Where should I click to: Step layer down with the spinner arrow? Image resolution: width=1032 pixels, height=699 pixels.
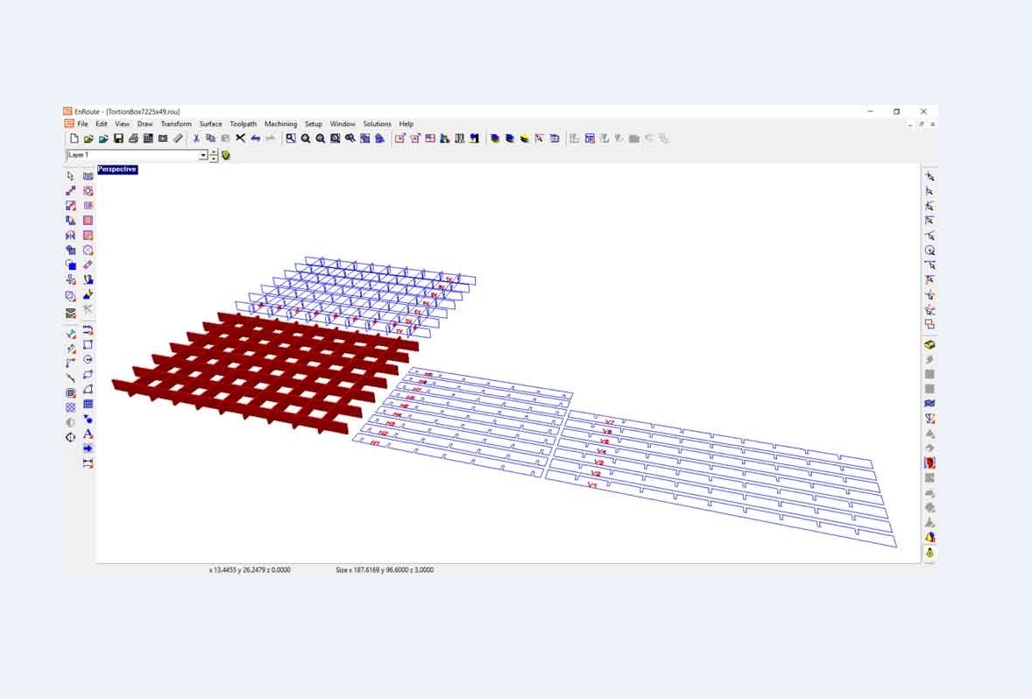click(x=213, y=159)
